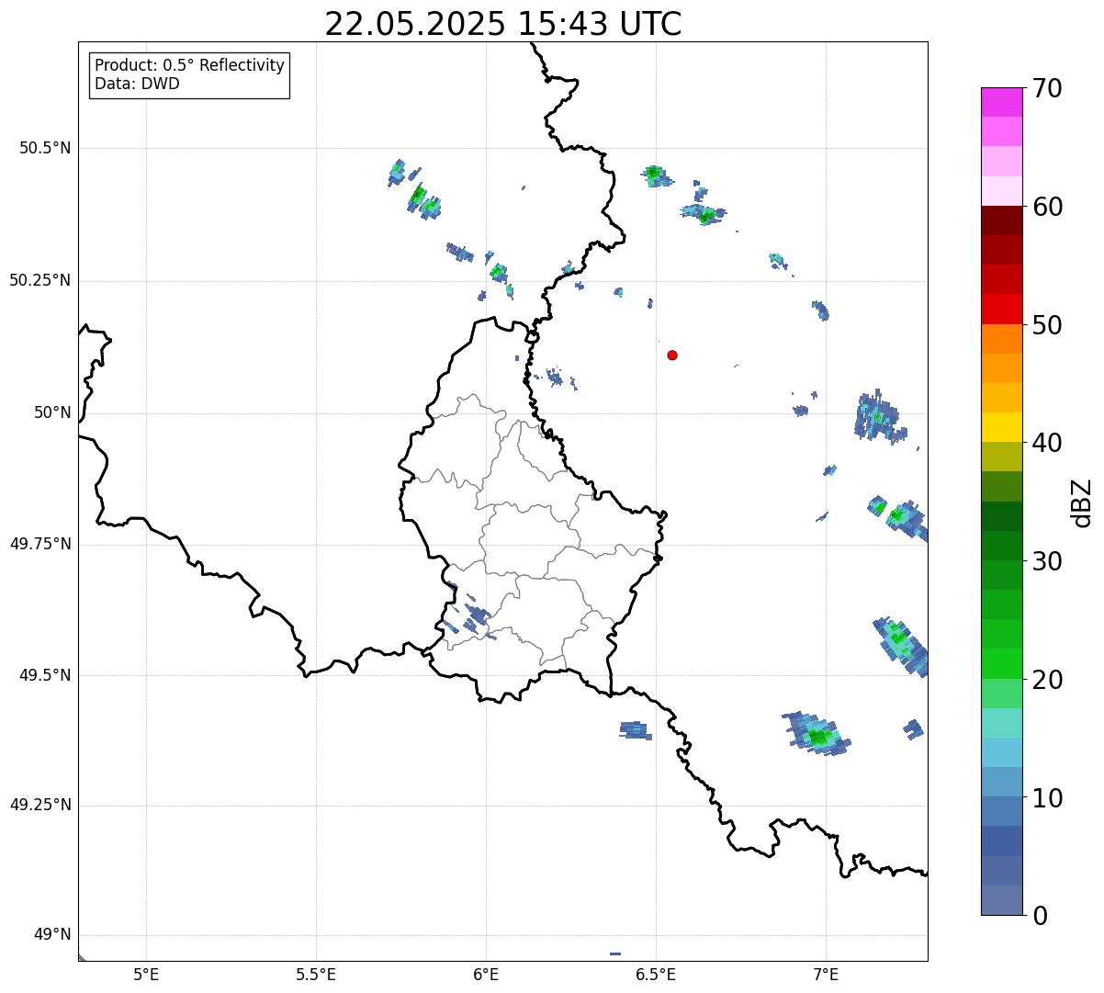Click the title "22.05.2025 15:43 UTC"
The width and height of the screenshot is (1104, 993).
(503, 23)
